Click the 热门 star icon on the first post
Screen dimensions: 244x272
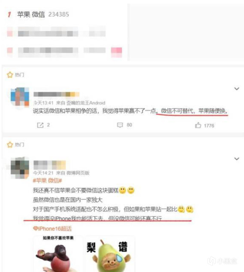pyautogui.click(x=10, y=75)
